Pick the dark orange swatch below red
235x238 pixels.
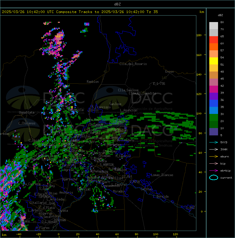(214, 47)
